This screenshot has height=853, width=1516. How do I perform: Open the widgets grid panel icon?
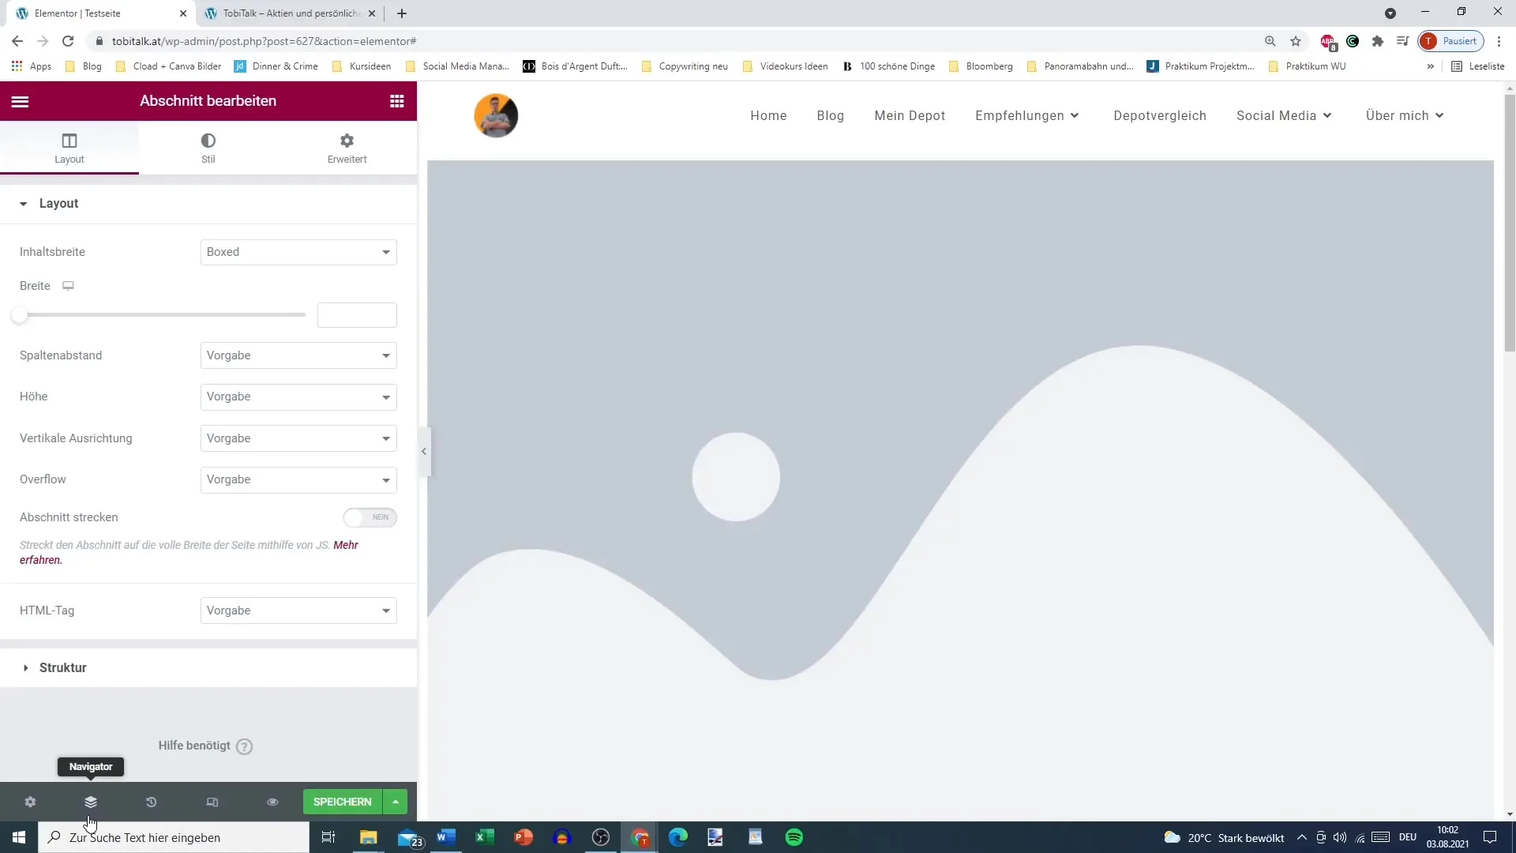[x=397, y=101]
